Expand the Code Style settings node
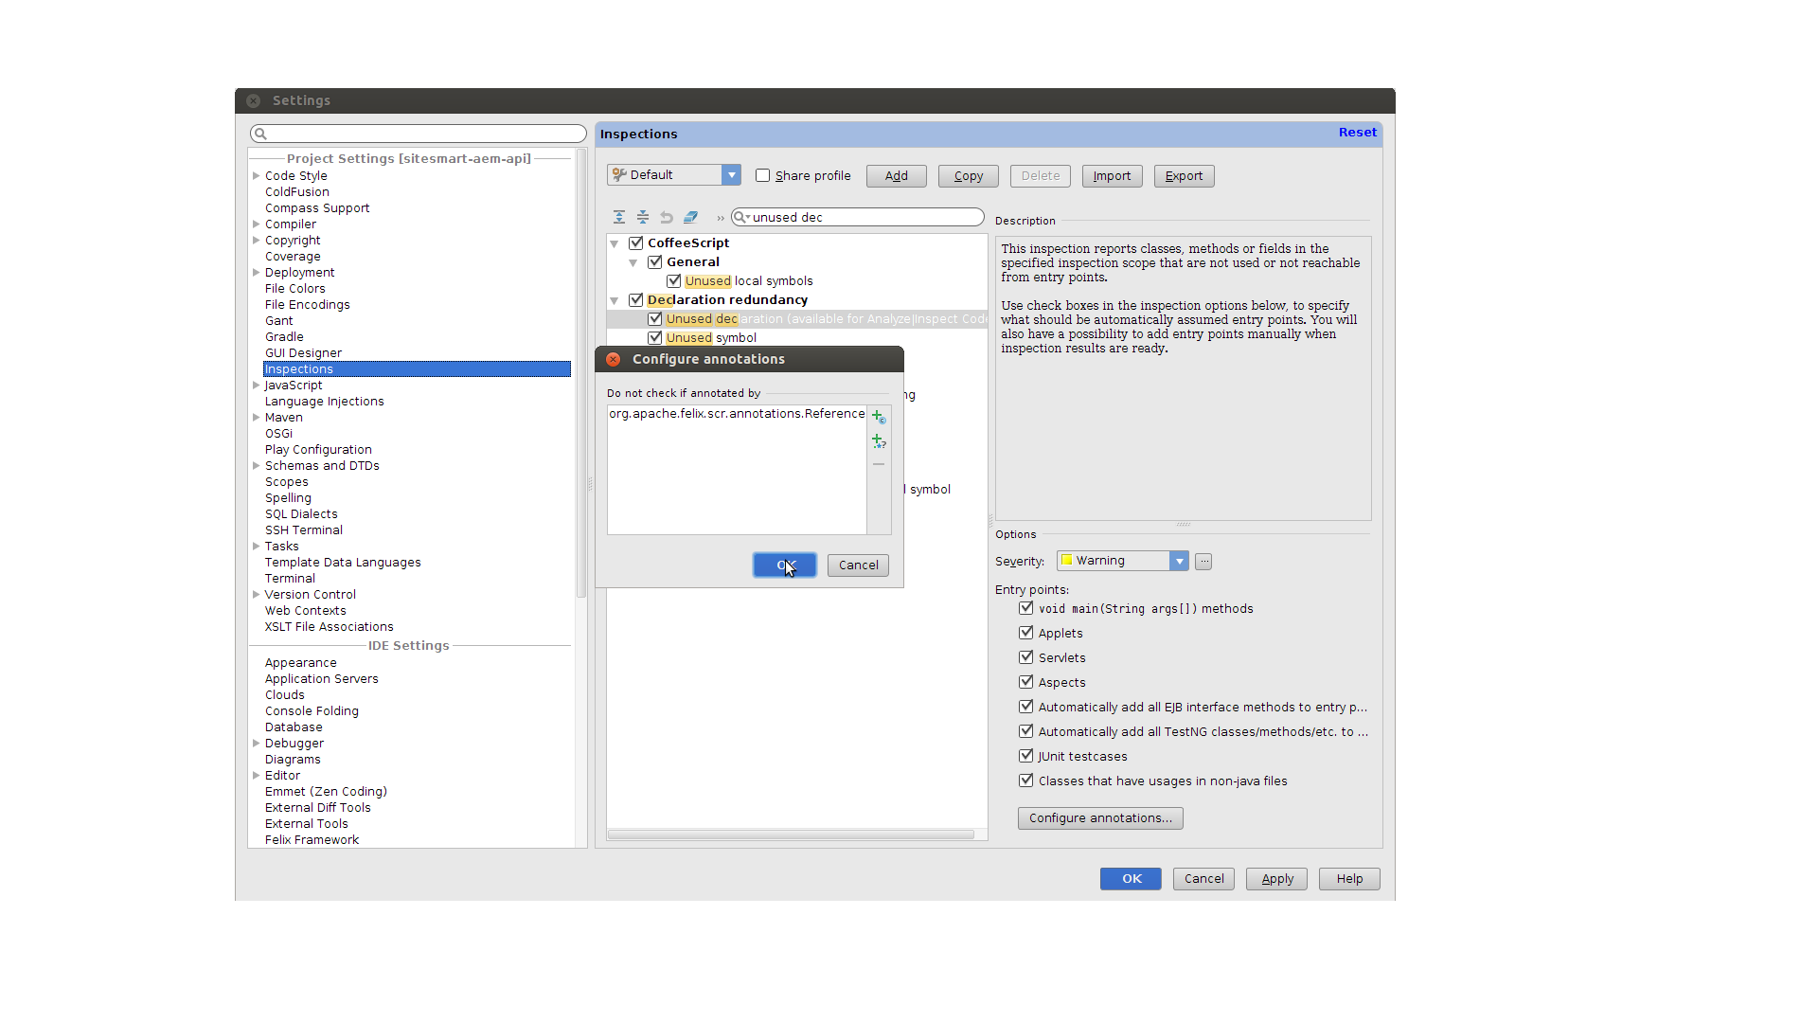 [257, 176]
